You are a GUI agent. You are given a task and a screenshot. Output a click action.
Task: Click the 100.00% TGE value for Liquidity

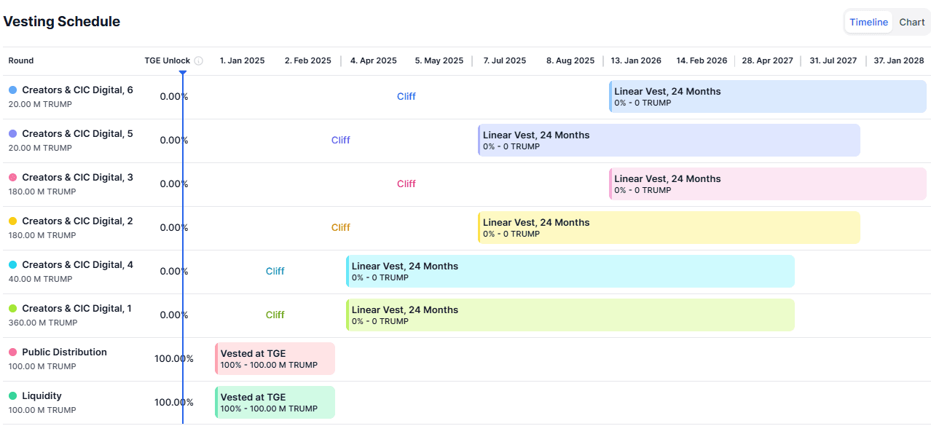point(174,403)
